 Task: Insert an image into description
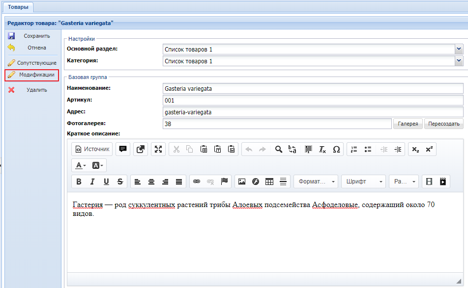tap(241, 182)
